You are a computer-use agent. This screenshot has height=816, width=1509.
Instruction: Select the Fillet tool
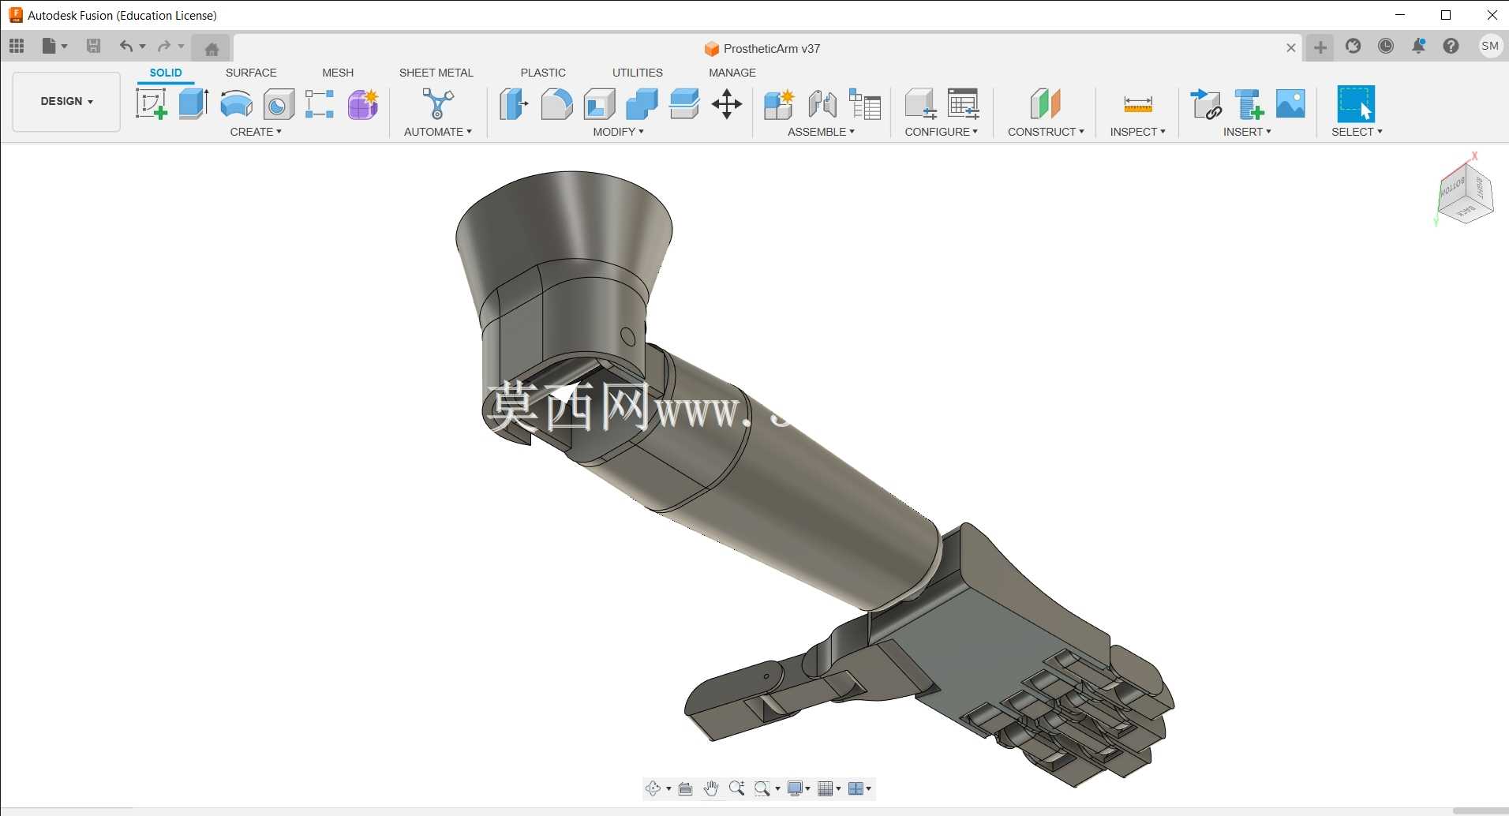tap(556, 103)
